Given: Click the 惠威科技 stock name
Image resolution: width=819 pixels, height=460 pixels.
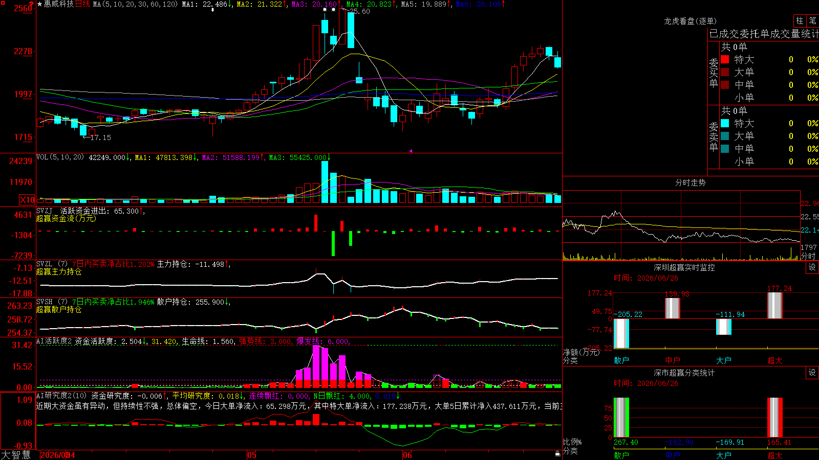Looking at the screenshot, I should (59, 4).
